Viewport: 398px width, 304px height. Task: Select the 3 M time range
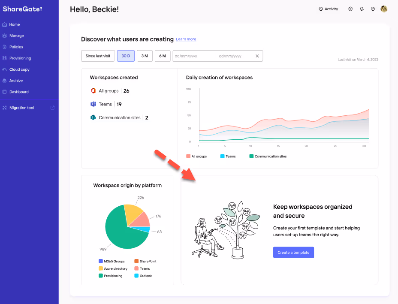145,56
